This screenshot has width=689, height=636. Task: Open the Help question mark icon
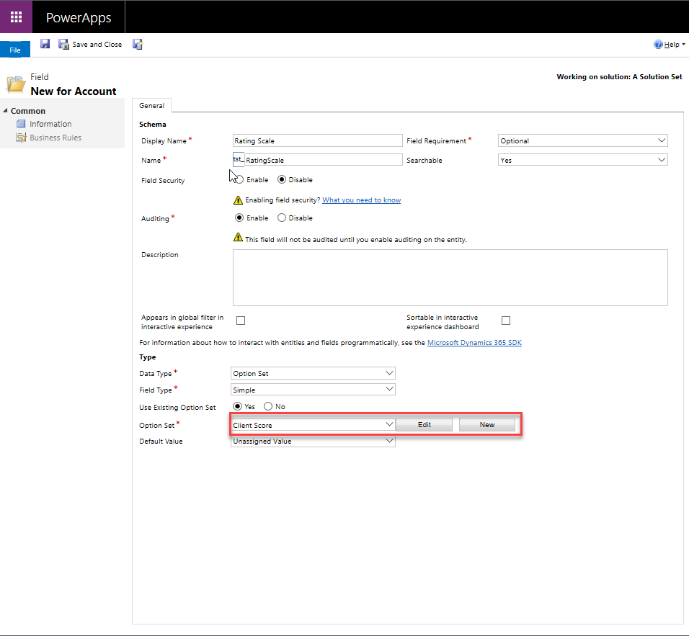click(x=658, y=45)
